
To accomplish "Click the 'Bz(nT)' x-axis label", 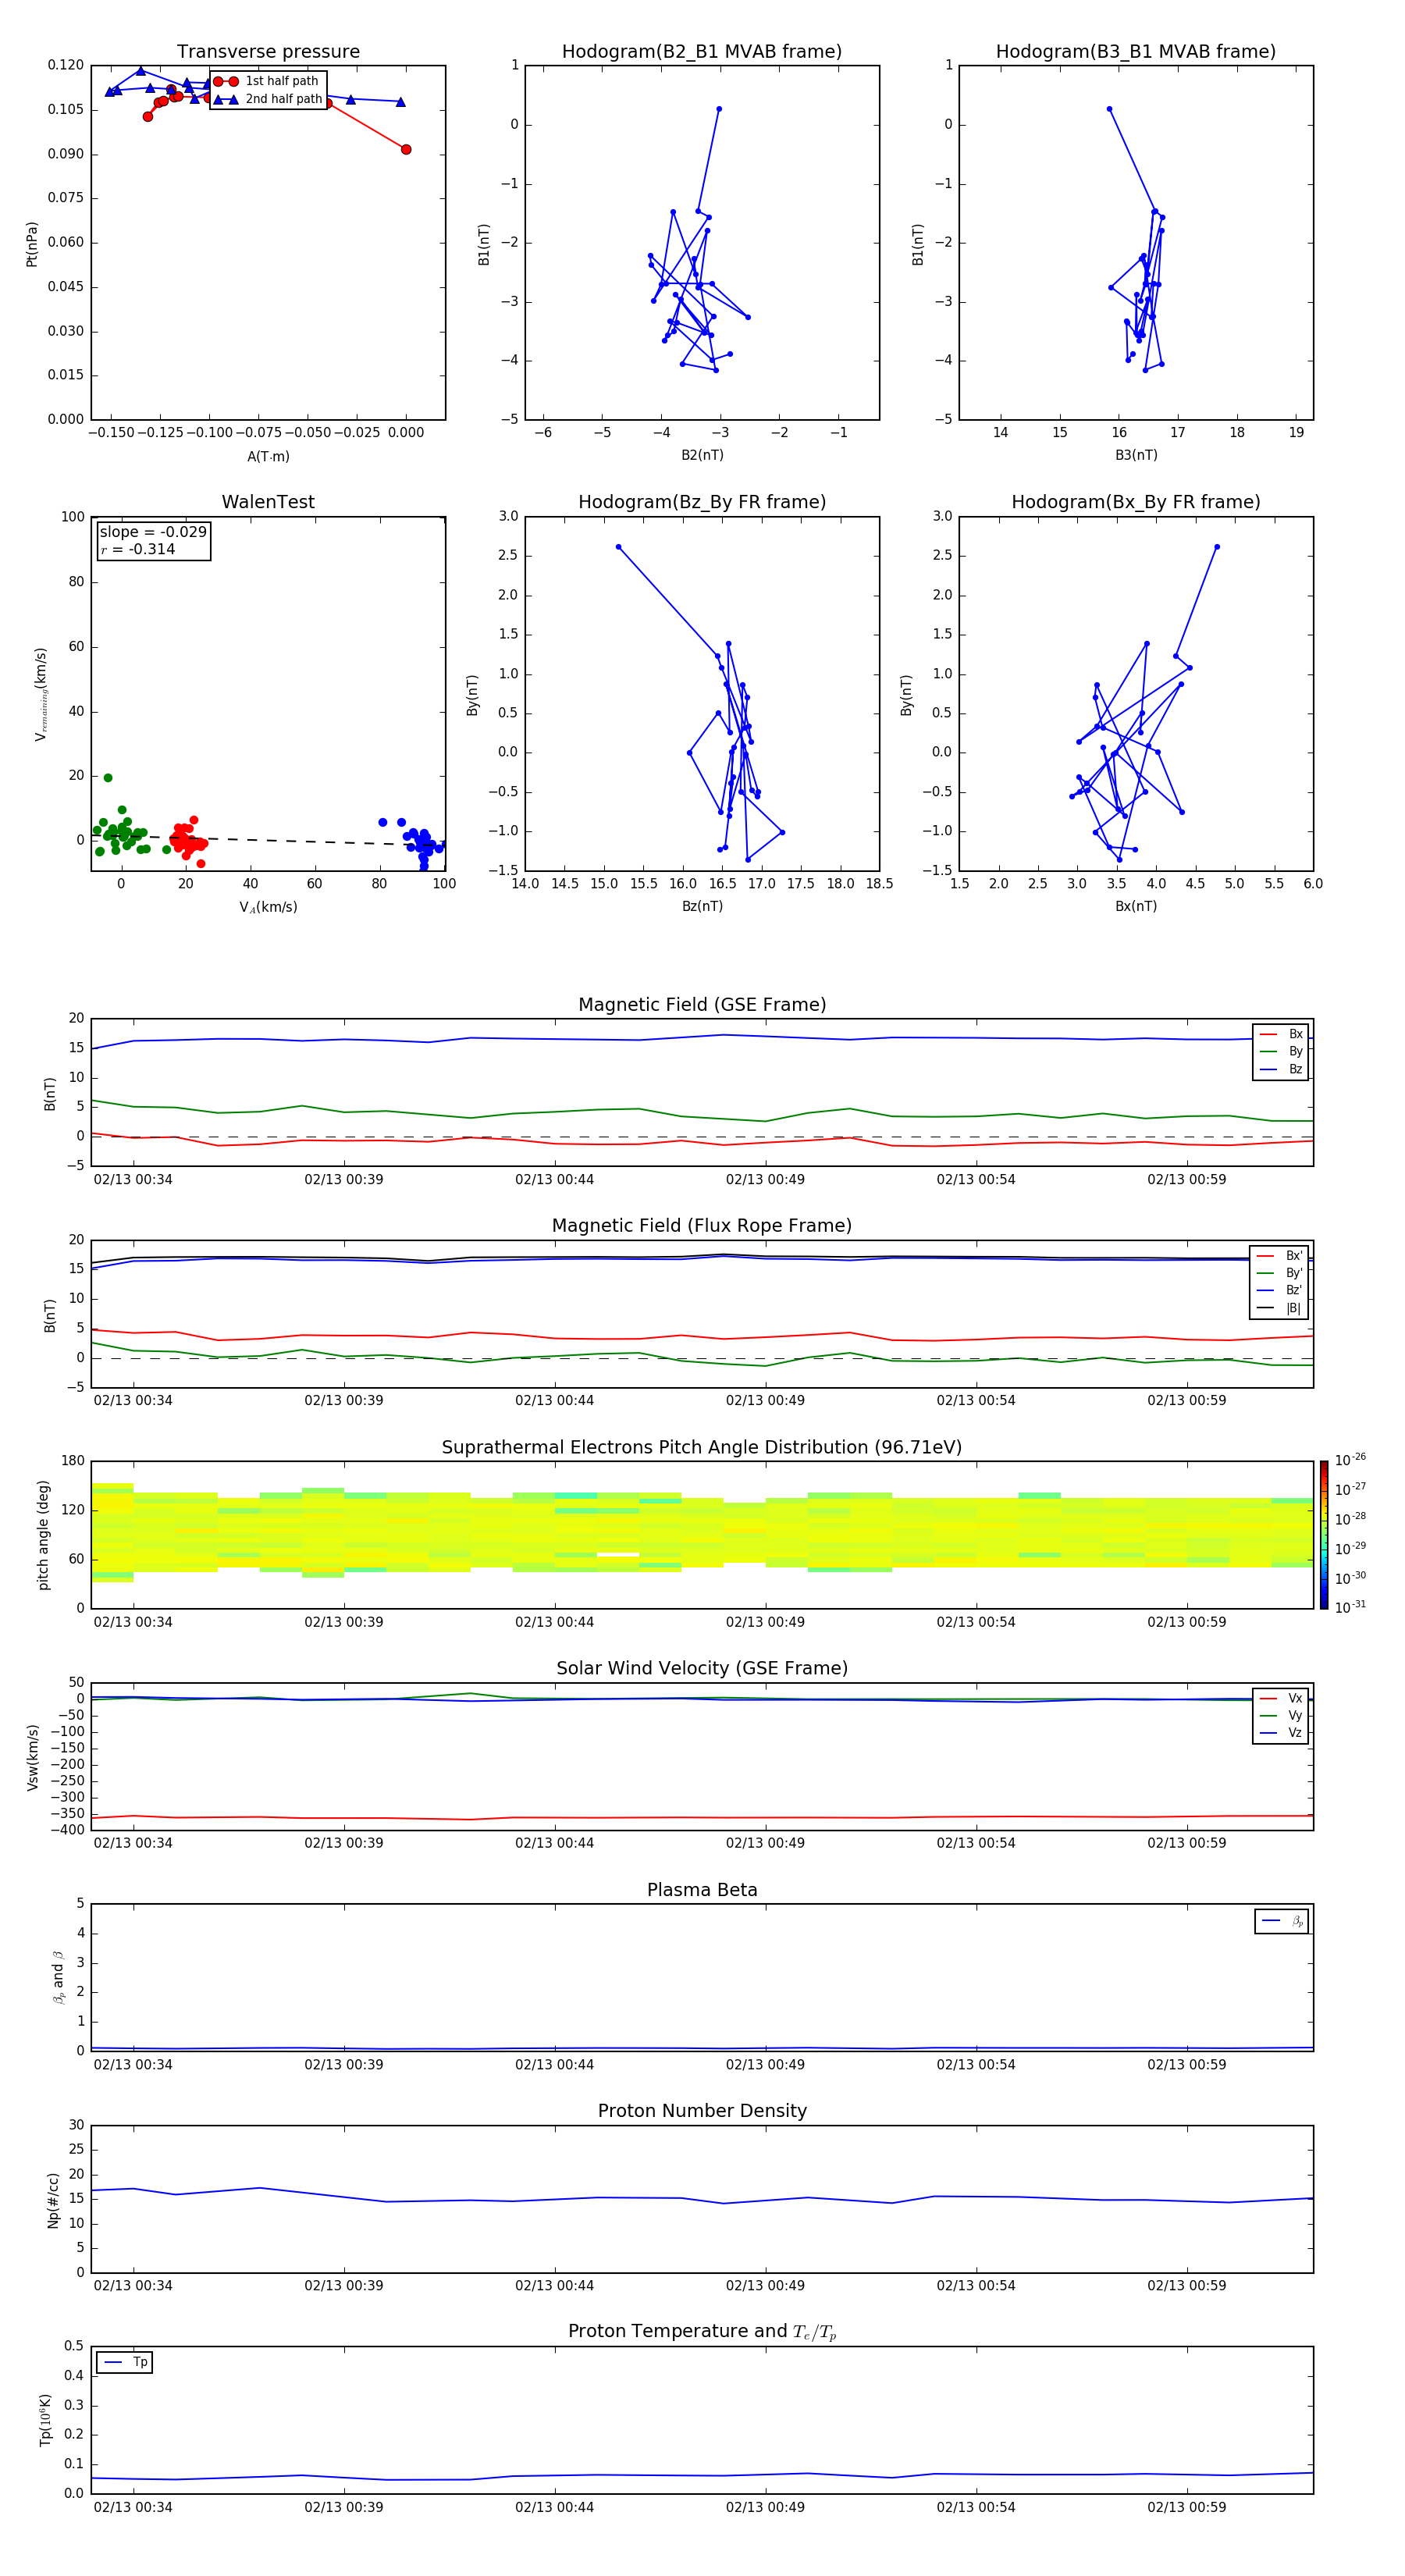I will click(x=702, y=906).
